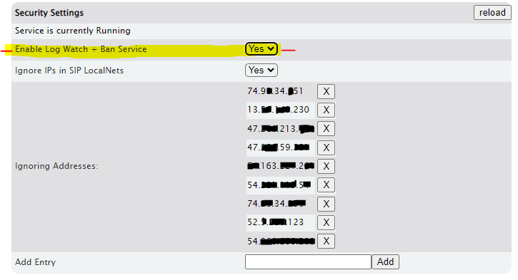
Task: Delete the 47 address containing 213
Action: [x=326, y=128]
